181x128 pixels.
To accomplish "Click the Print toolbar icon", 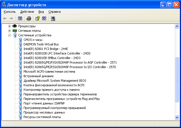I will click(x=29, y=18).
